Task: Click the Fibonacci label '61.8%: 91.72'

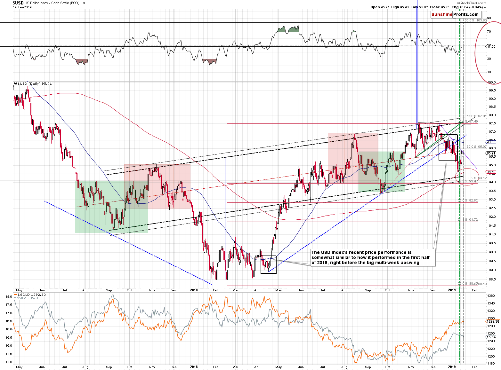Action: pyautogui.click(x=468, y=220)
